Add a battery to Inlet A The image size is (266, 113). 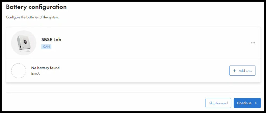click(x=242, y=71)
